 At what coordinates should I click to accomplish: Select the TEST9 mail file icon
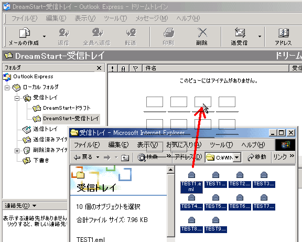point(215,220)
